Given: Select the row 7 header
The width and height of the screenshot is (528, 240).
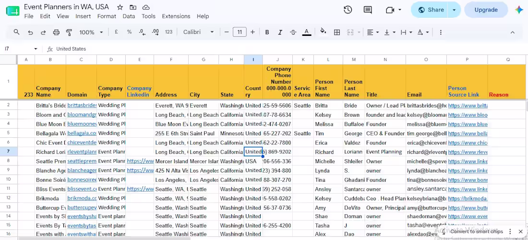Looking at the screenshot, I should click(9, 152).
